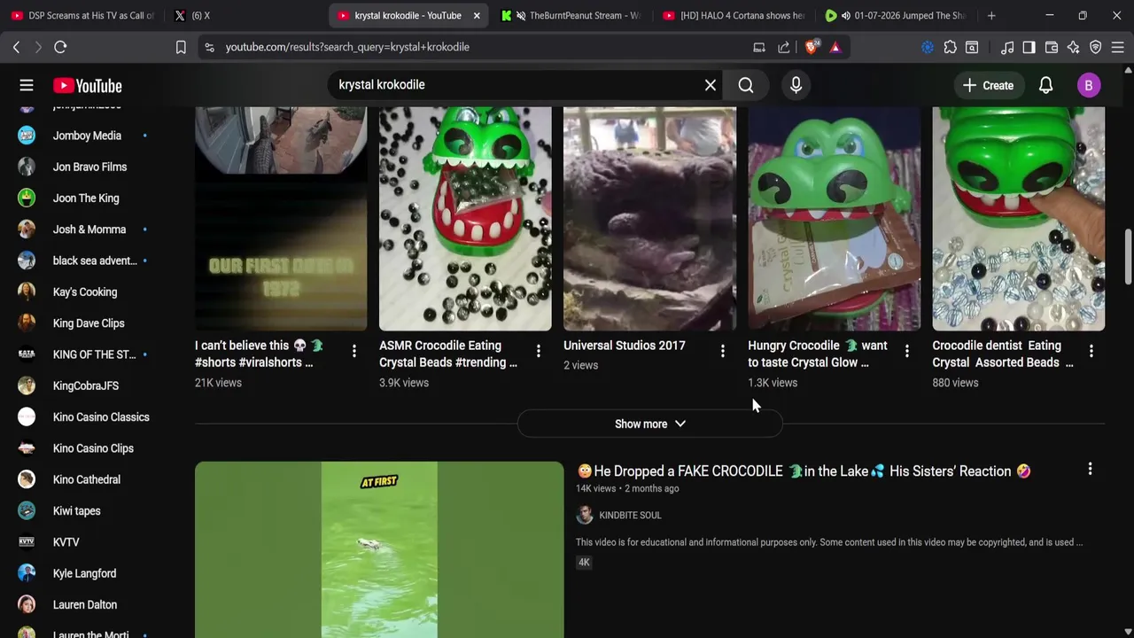Go to the YouTube home logo

coord(87,85)
